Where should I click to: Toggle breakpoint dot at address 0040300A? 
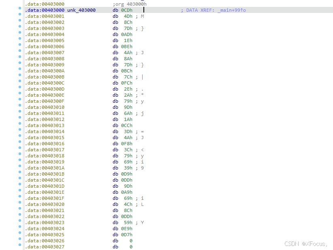click(20, 69)
